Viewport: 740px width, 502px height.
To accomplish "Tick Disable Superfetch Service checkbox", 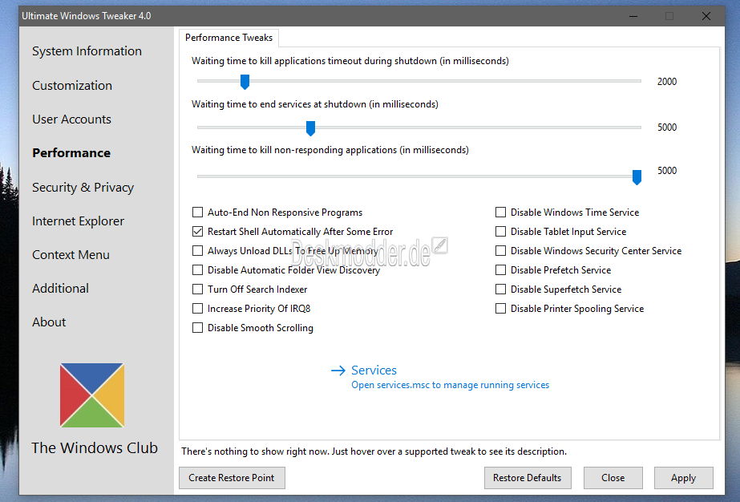I will 501,289.
